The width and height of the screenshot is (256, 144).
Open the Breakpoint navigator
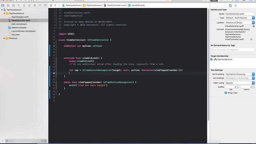pos(40,5)
